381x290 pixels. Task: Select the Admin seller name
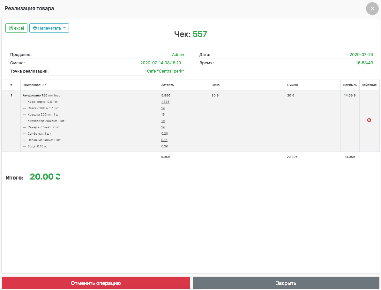(x=178, y=55)
